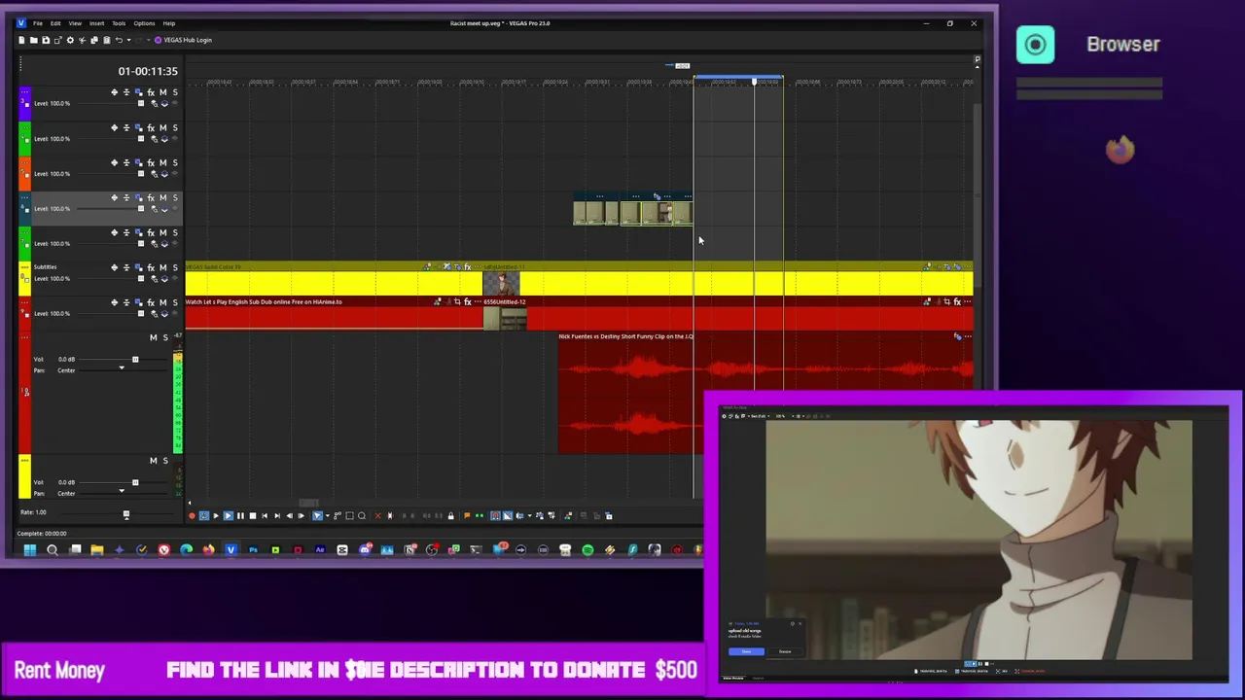The width and height of the screenshot is (1245, 700).
Task: Open the edit tool dropdown arrow
Action: (x=328, y=515)
